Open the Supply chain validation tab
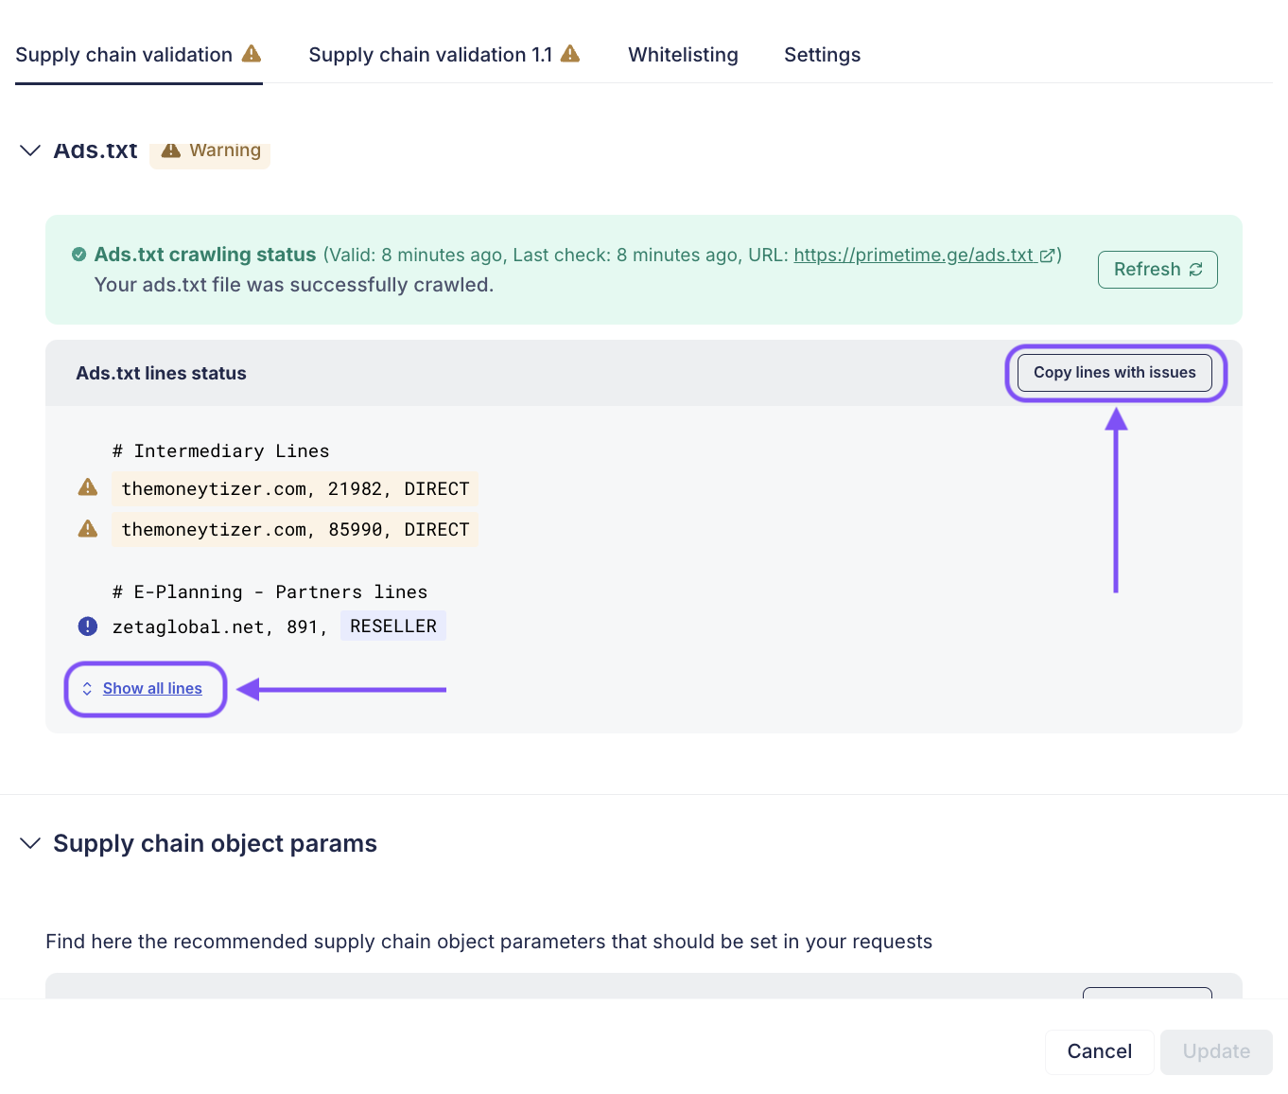 pyautogui.click(x=124, y=55)
